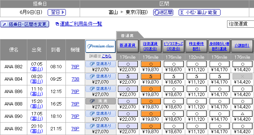Choose 普通運賃 seat on ANA 890

pos(128,114)
